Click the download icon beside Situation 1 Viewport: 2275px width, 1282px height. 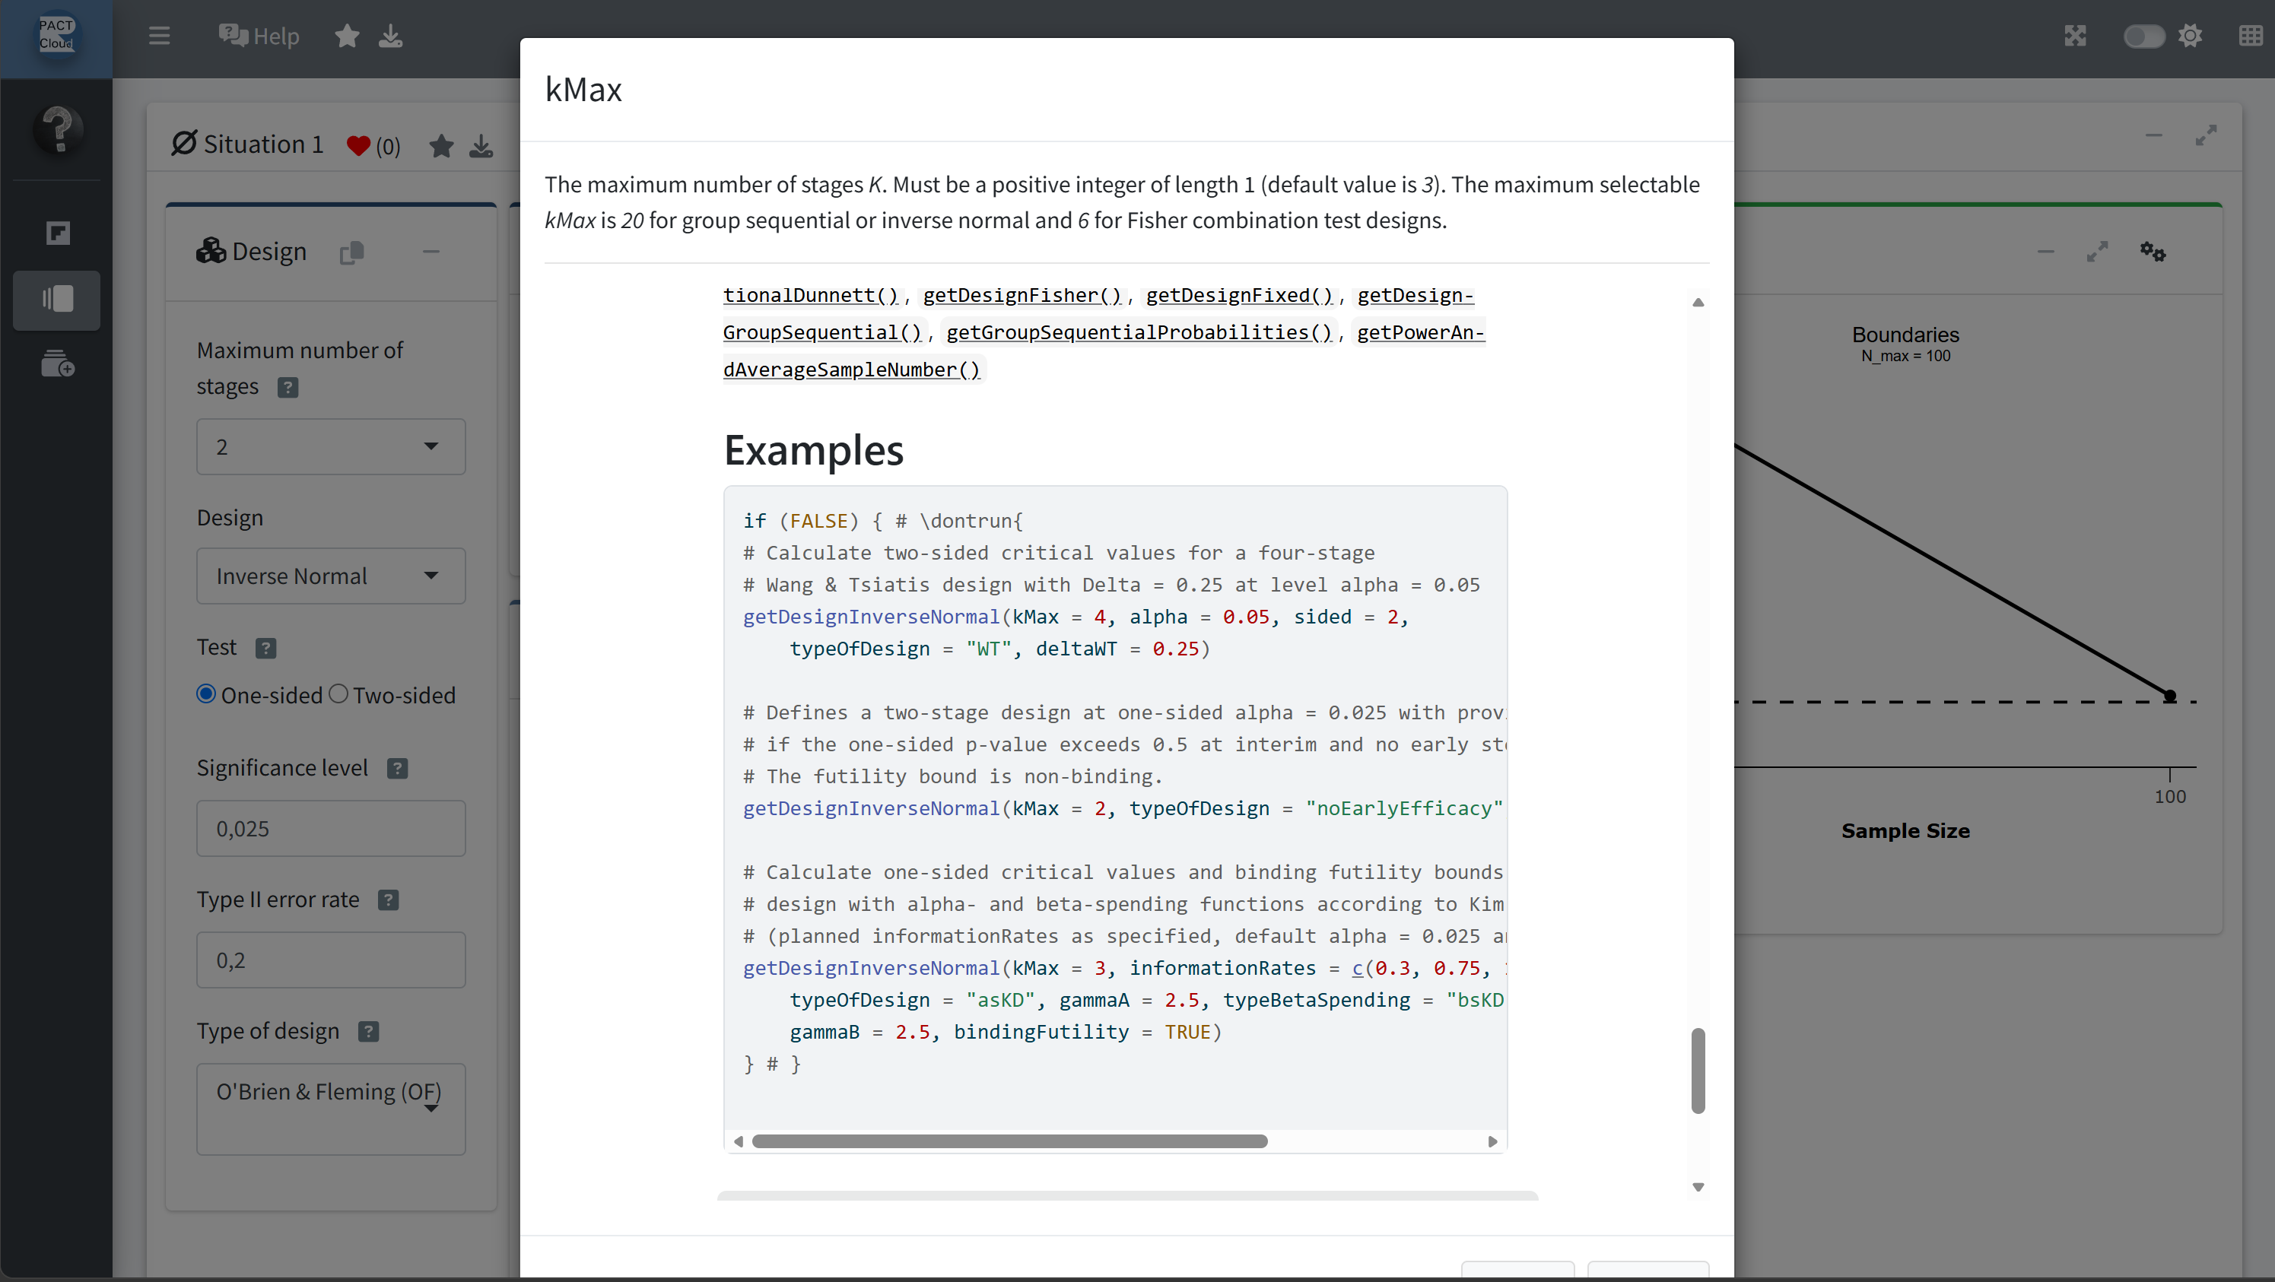click(481, 146)
